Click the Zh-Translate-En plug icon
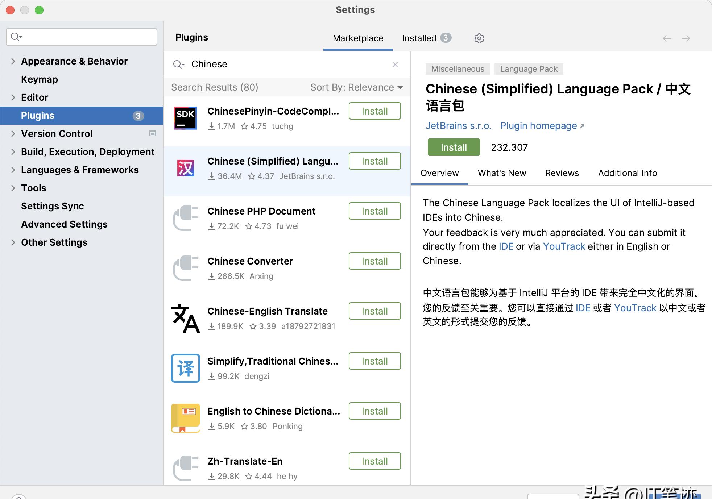This screenshot has width=712, height=499. (x=185, y=468)
